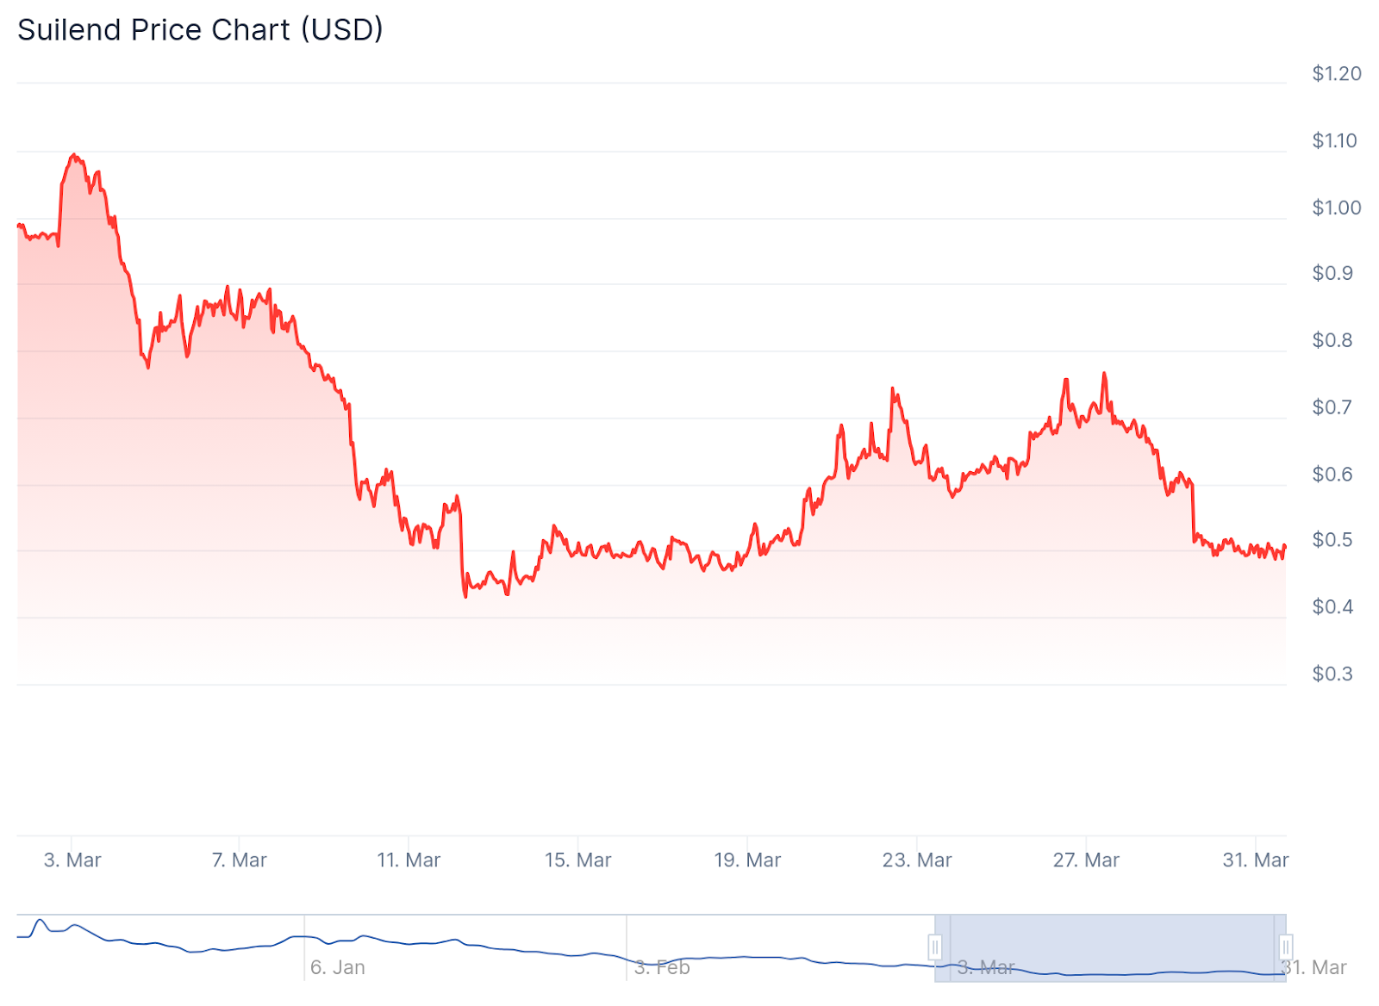Click the $0.5 price axis label

tap(1332, 540)
